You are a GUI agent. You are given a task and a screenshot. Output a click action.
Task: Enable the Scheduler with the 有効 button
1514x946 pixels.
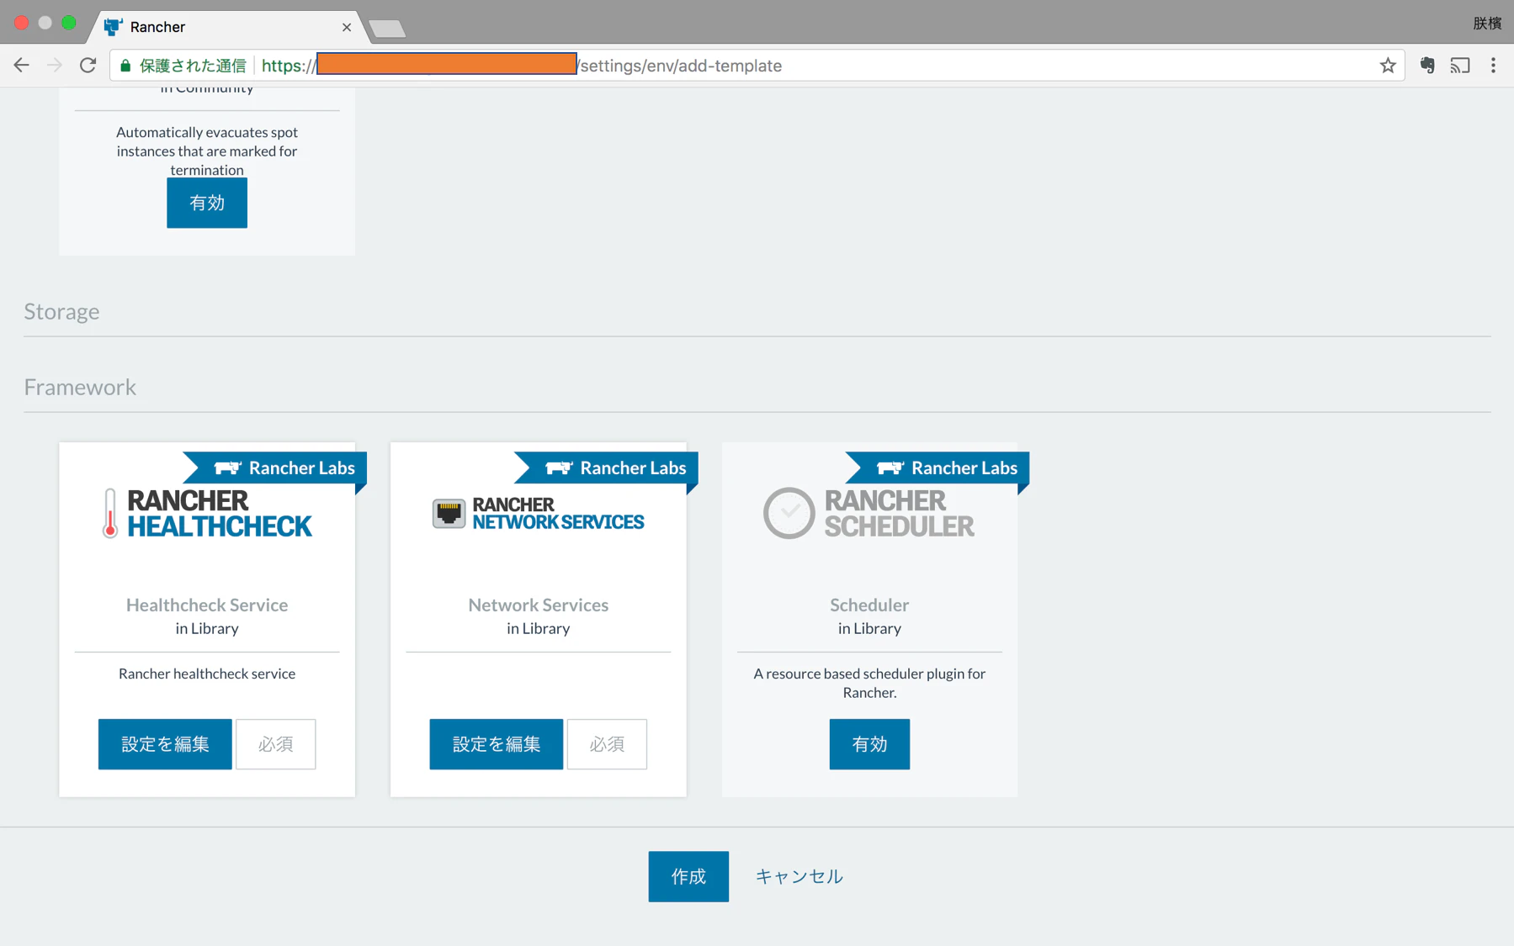[x=869, y=744]
